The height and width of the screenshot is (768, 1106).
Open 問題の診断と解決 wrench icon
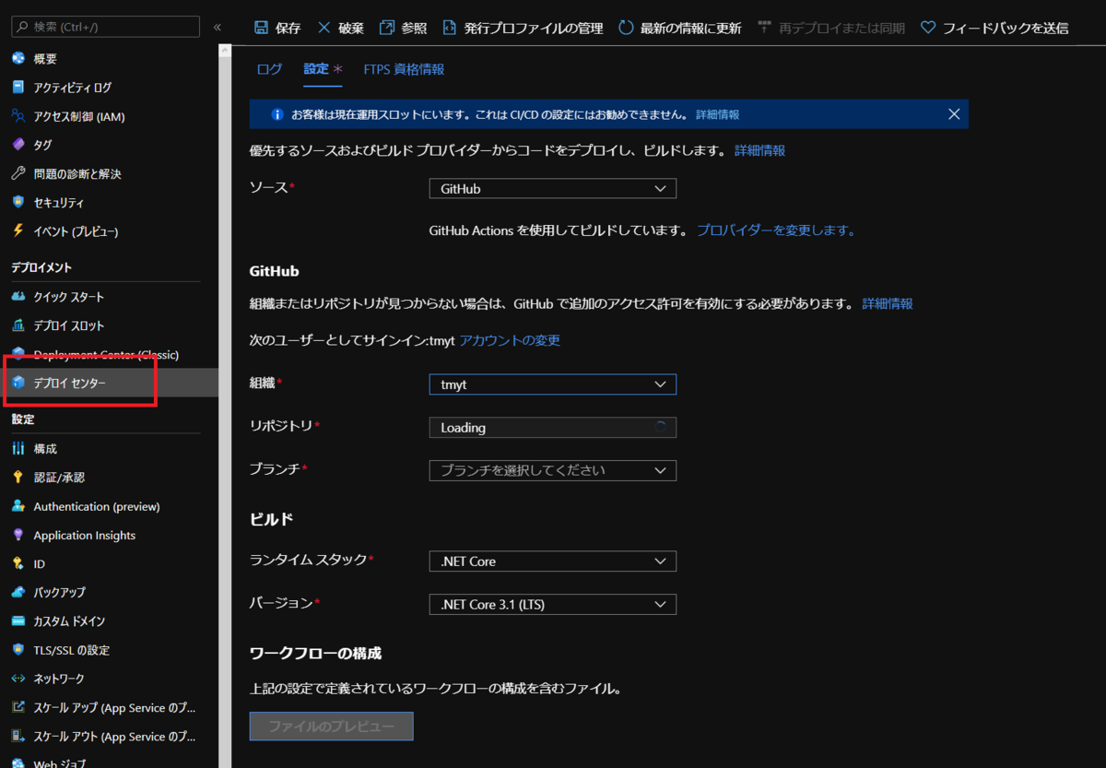[x=18, y=173]
